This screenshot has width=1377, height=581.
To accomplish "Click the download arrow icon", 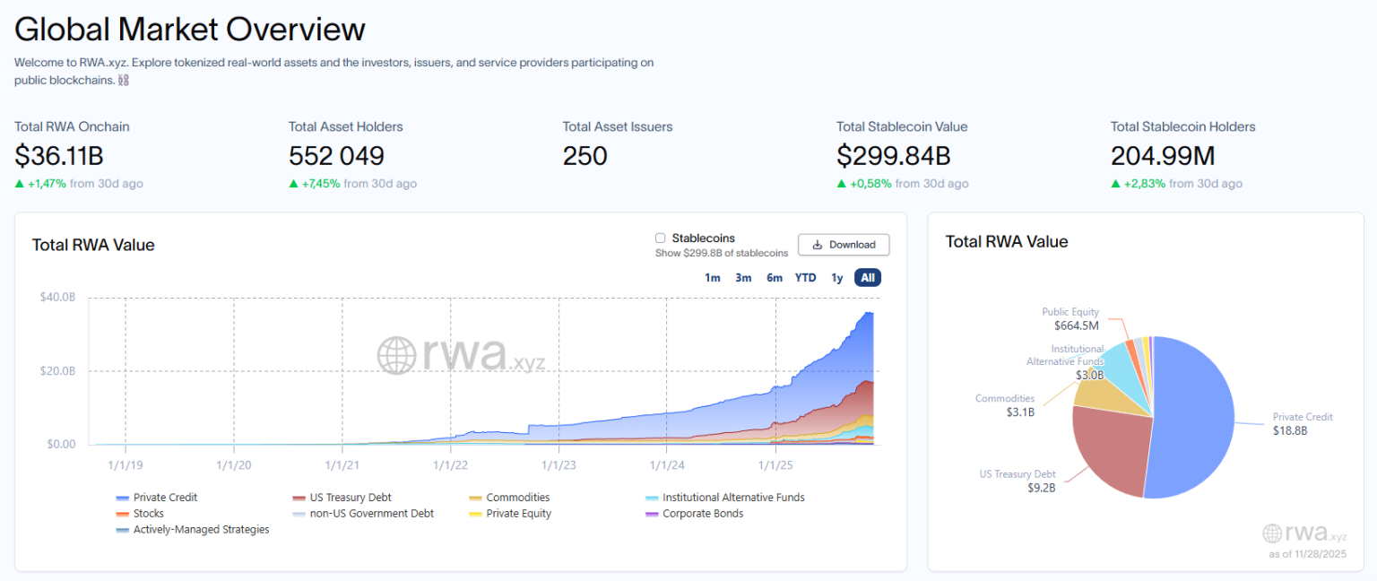I will pos(817,245).
